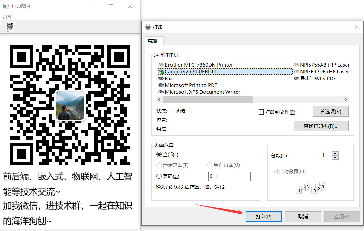This screenshot has width=364, height=231.
Task: Choose the Fax printer icon
Action: 161,78
